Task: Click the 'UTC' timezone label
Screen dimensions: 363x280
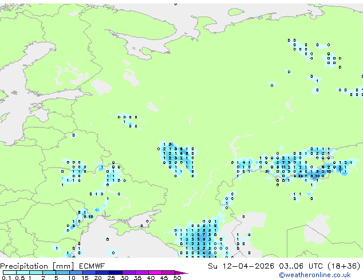Action: pos(315,266)
